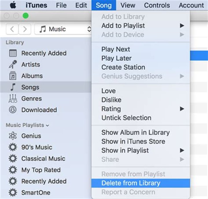Open Albums in the sidebar
The image size is (208, 199).
46,76
